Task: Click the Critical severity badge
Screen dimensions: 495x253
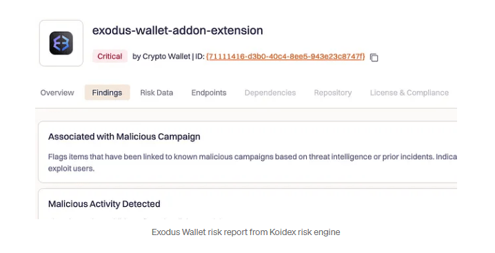Action: click(110, 57)
